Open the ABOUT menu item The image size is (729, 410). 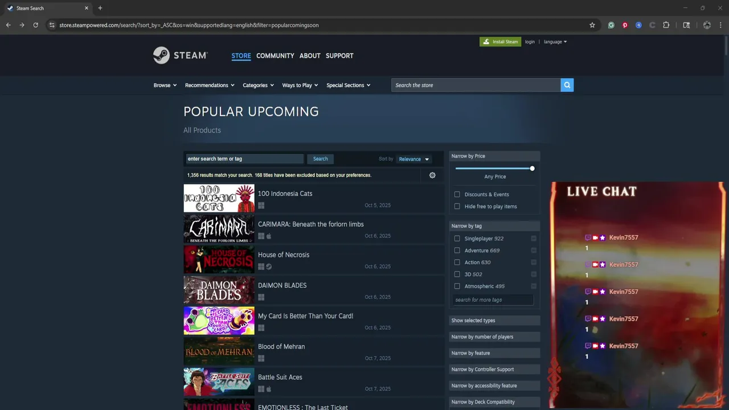(310, 56)
